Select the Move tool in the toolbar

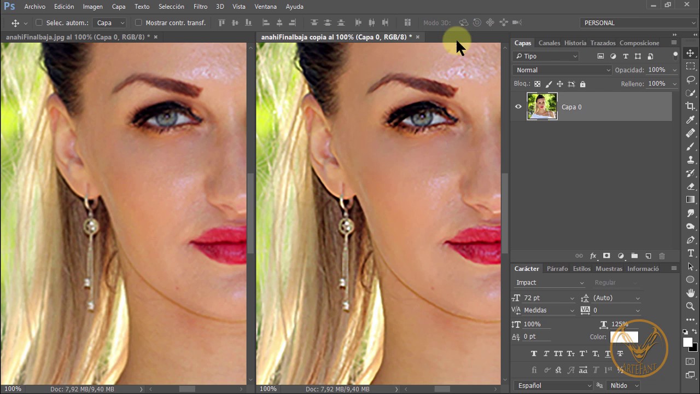pyautogui.click(x=690, y=53)
